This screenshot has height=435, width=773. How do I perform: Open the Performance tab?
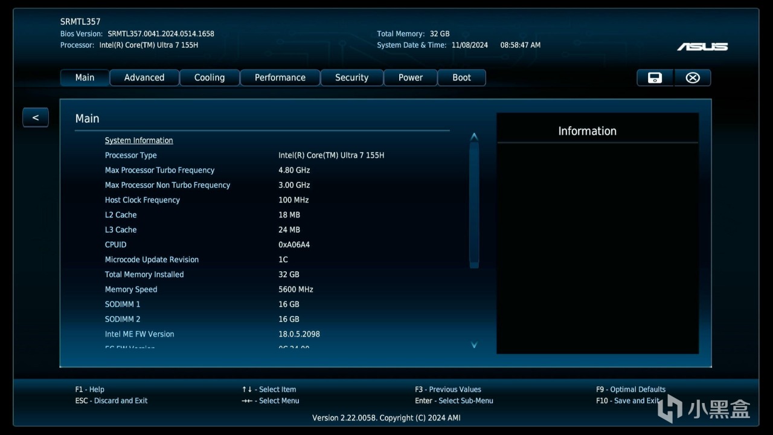click(x=280, y=77)
